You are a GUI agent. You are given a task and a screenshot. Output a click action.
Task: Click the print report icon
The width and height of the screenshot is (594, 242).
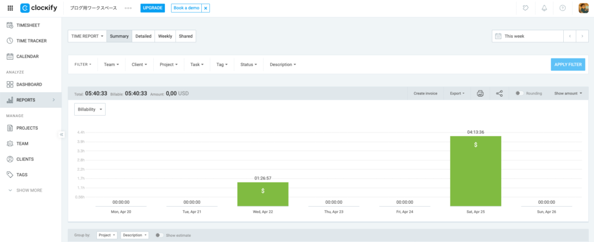tap(480, 93)
